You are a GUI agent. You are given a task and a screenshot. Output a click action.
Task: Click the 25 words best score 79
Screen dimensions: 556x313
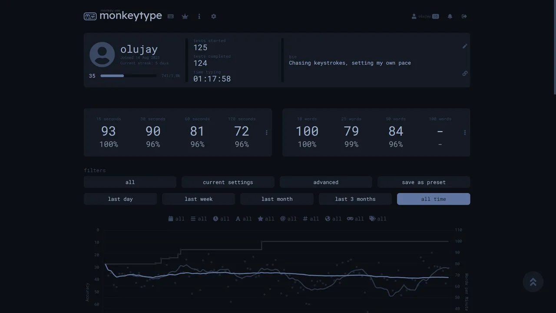[x=351, y=131]
